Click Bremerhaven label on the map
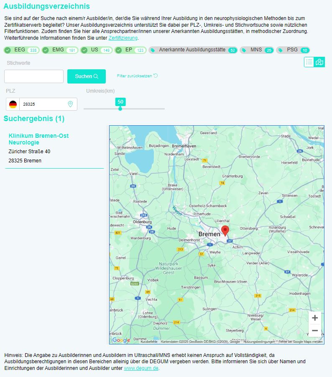 (x=184, y=146)
